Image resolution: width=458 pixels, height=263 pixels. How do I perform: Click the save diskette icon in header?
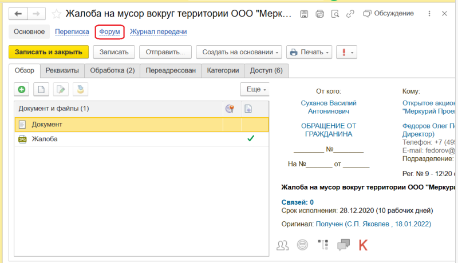pos(305,14)
